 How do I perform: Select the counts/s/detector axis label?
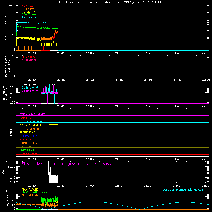coord(6,28)
